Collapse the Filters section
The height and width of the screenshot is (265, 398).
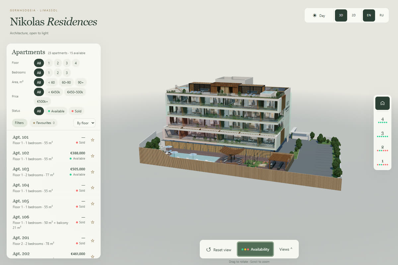[x=20, y=123]
